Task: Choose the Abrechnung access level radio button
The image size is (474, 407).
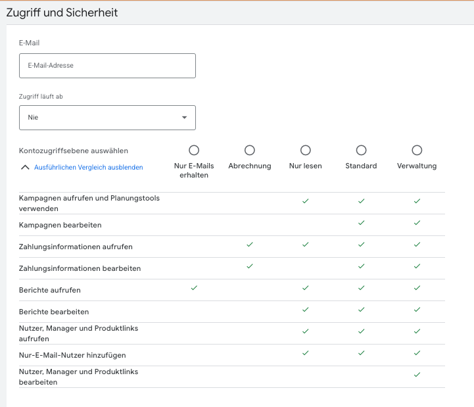Action: point(250,151)
